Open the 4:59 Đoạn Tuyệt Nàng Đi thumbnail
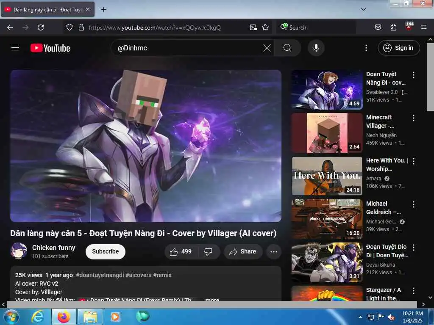The height and width of the screenshot is (325, 434). (327, 90)
